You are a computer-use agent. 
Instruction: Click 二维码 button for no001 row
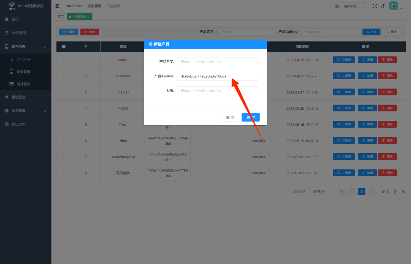coord(344,60)
